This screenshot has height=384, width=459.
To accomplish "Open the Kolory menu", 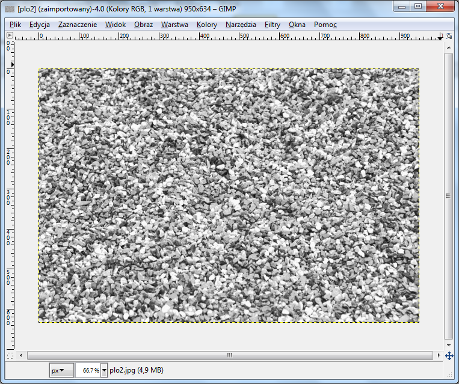I will [207, 25].
